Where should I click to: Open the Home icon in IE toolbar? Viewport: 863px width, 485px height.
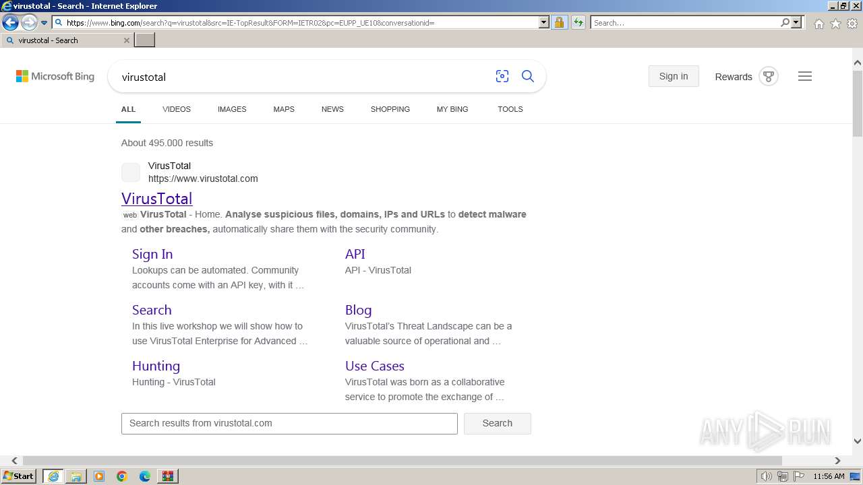coord(819,24)
